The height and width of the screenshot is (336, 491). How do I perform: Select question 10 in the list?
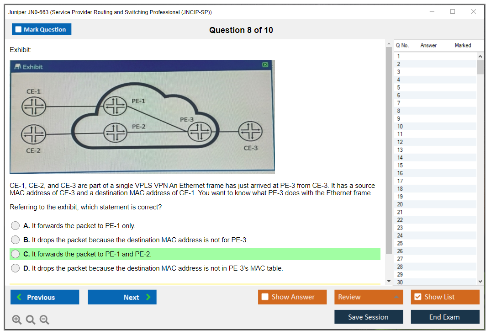click(x=400, y=126)
